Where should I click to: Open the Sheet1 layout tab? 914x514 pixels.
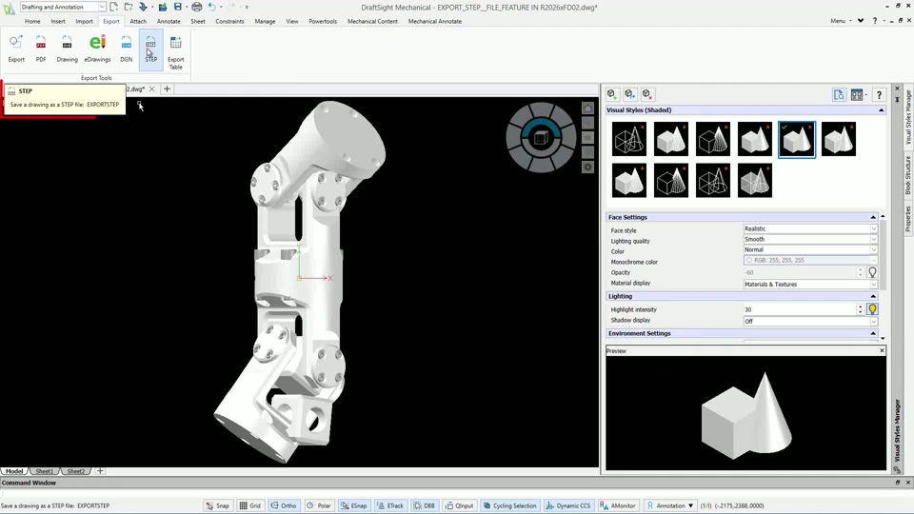(x=45, y=471)
